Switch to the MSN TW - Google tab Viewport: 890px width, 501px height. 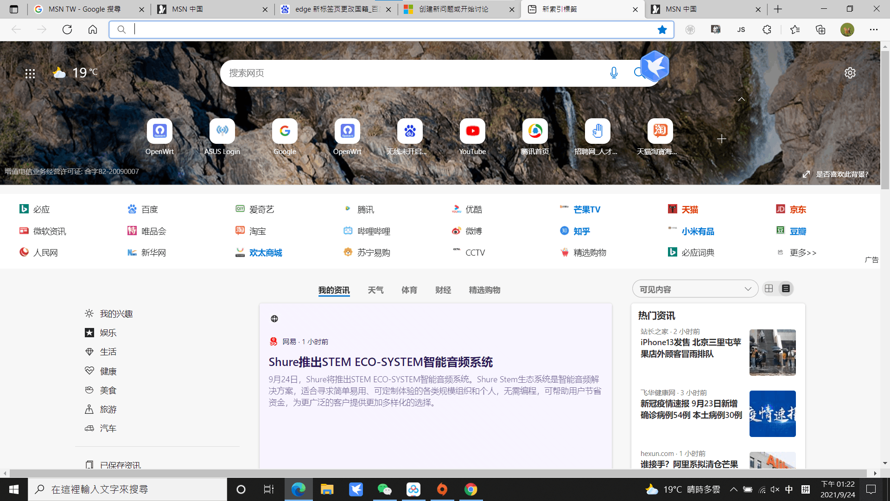pos(88,9)
